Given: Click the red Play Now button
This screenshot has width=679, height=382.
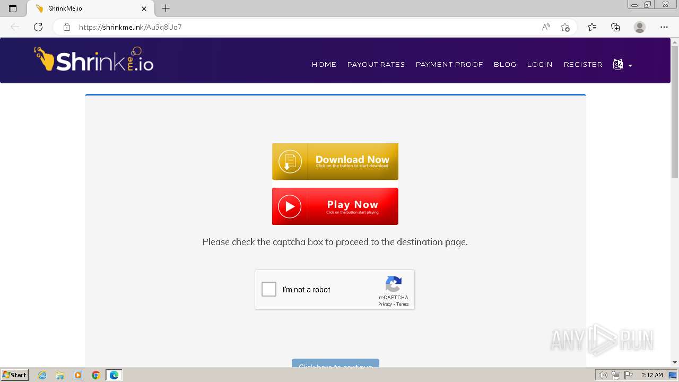Looking at the screenshot, I should pyautogui.click(x=335, y=206).
